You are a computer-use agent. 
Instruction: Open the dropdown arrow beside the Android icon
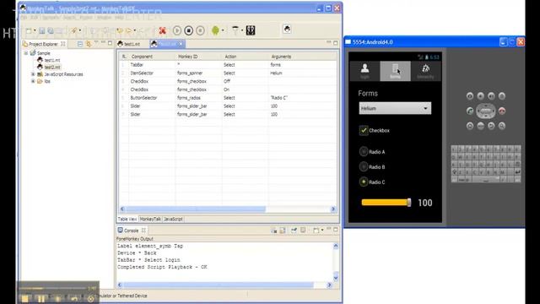pos(223,30)
